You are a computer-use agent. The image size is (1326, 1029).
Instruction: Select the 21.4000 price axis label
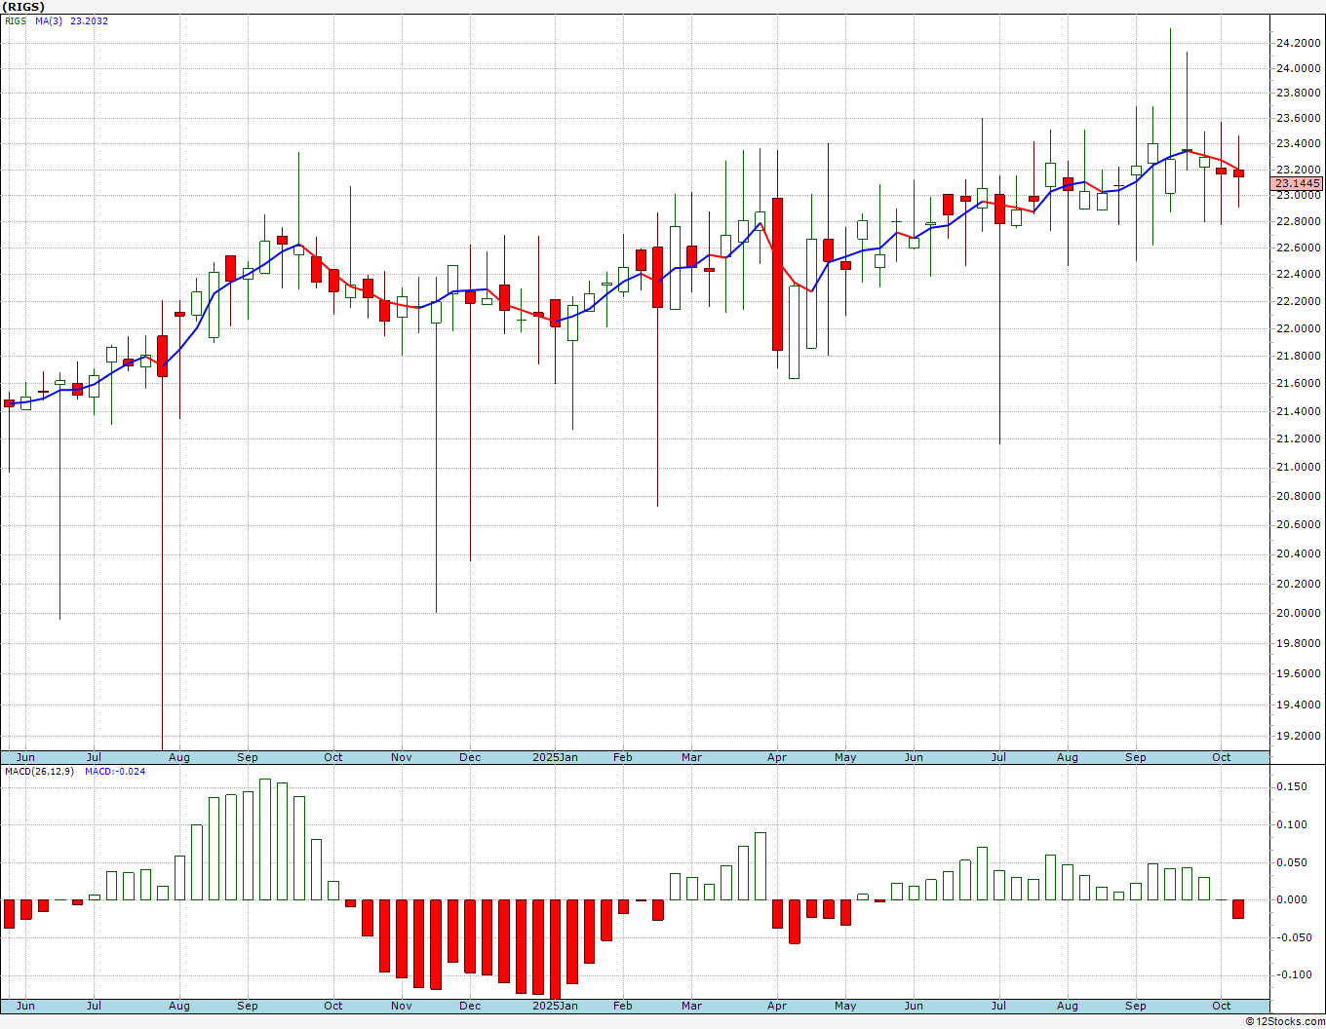click(x=1297, y=412)
